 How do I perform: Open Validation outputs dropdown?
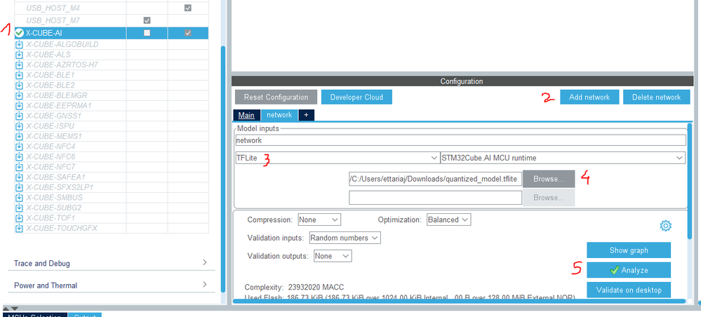(x=332, y=256)
